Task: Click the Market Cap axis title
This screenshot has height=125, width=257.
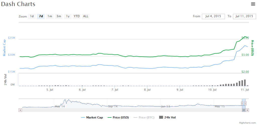Action: click(4, 48)
